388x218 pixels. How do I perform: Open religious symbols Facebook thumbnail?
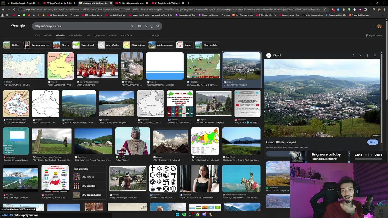[x=163, y=179]
